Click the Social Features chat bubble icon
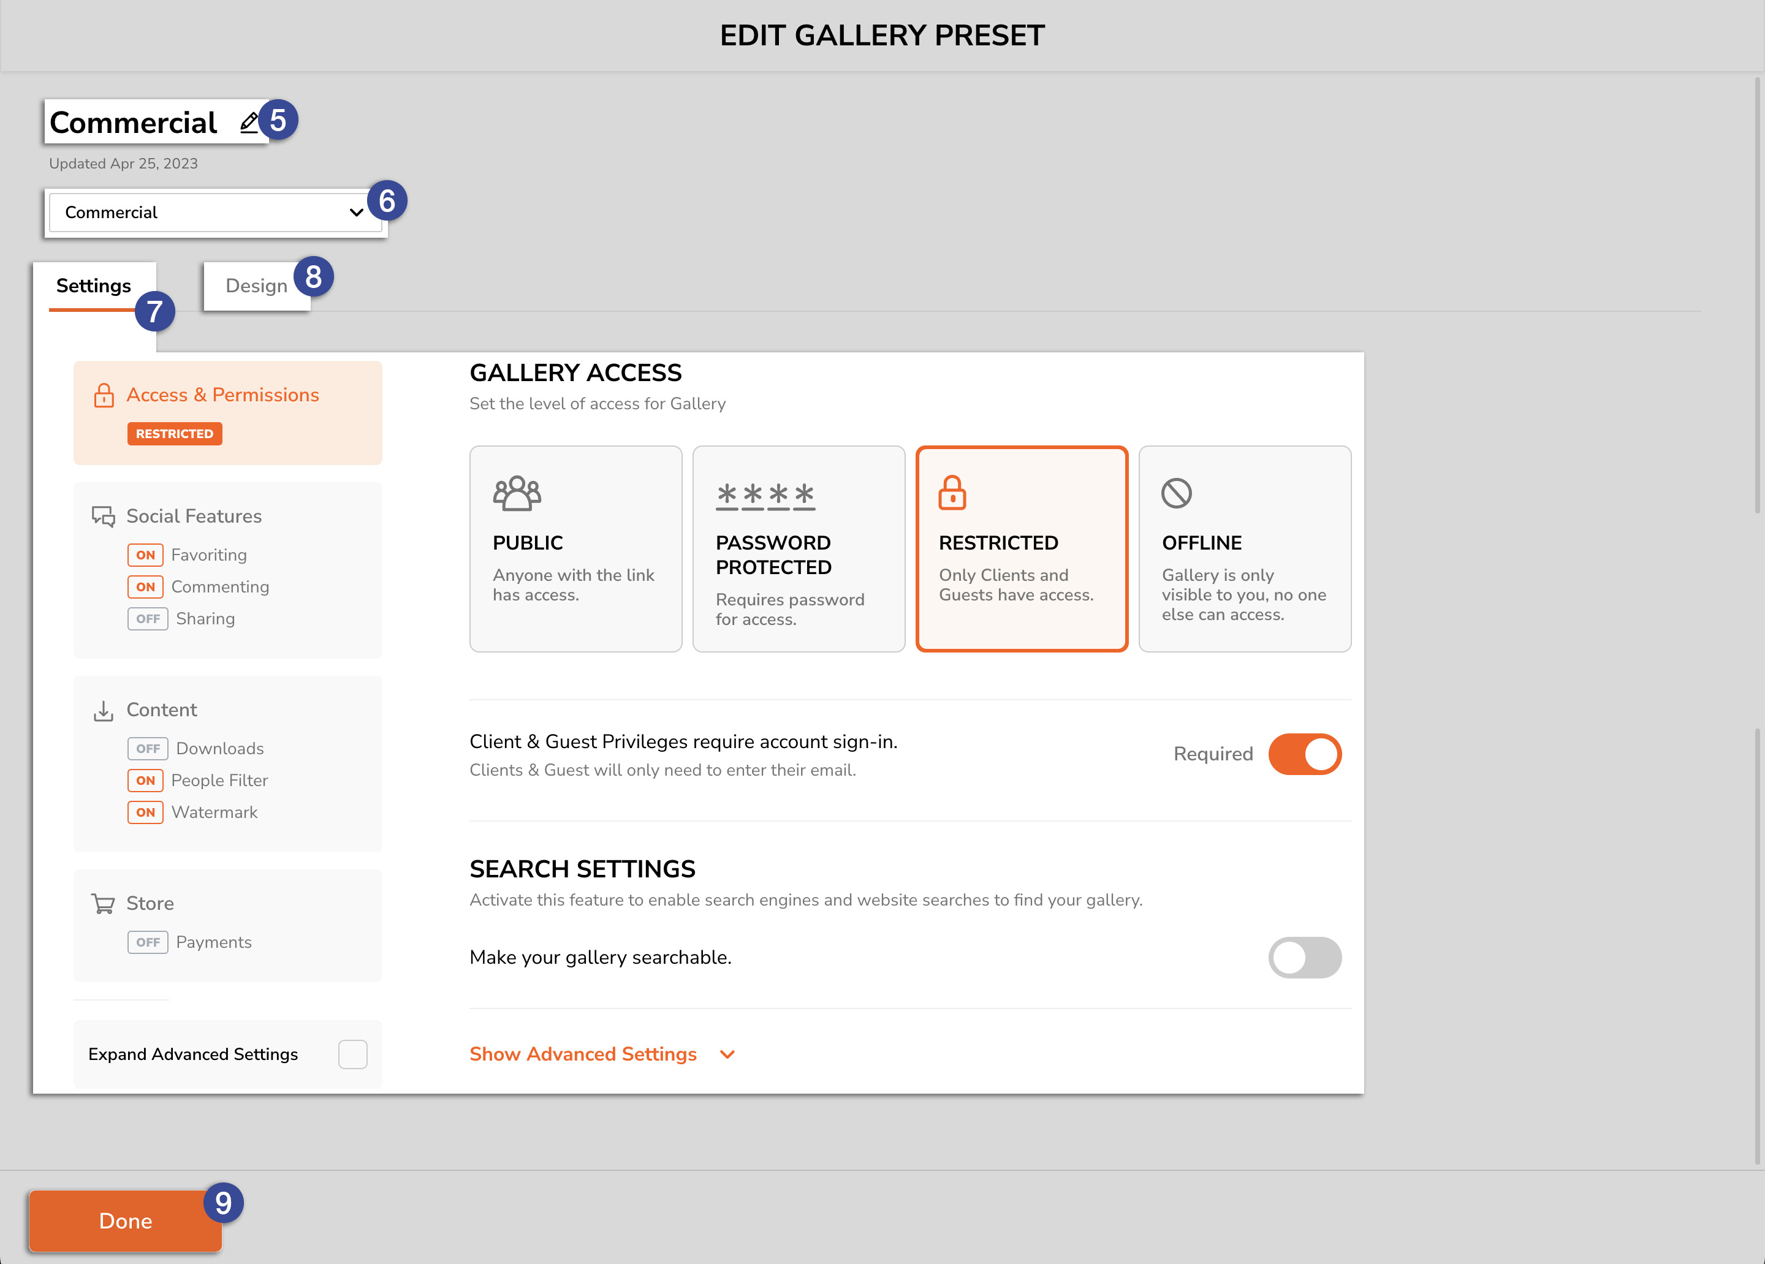 tap(104, 517)
